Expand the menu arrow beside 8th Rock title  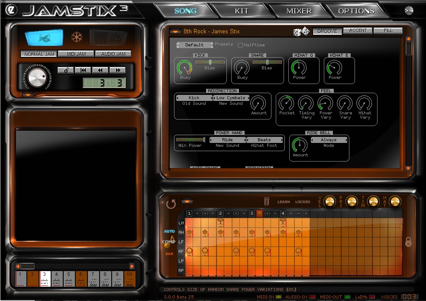(x=175, y=31)
